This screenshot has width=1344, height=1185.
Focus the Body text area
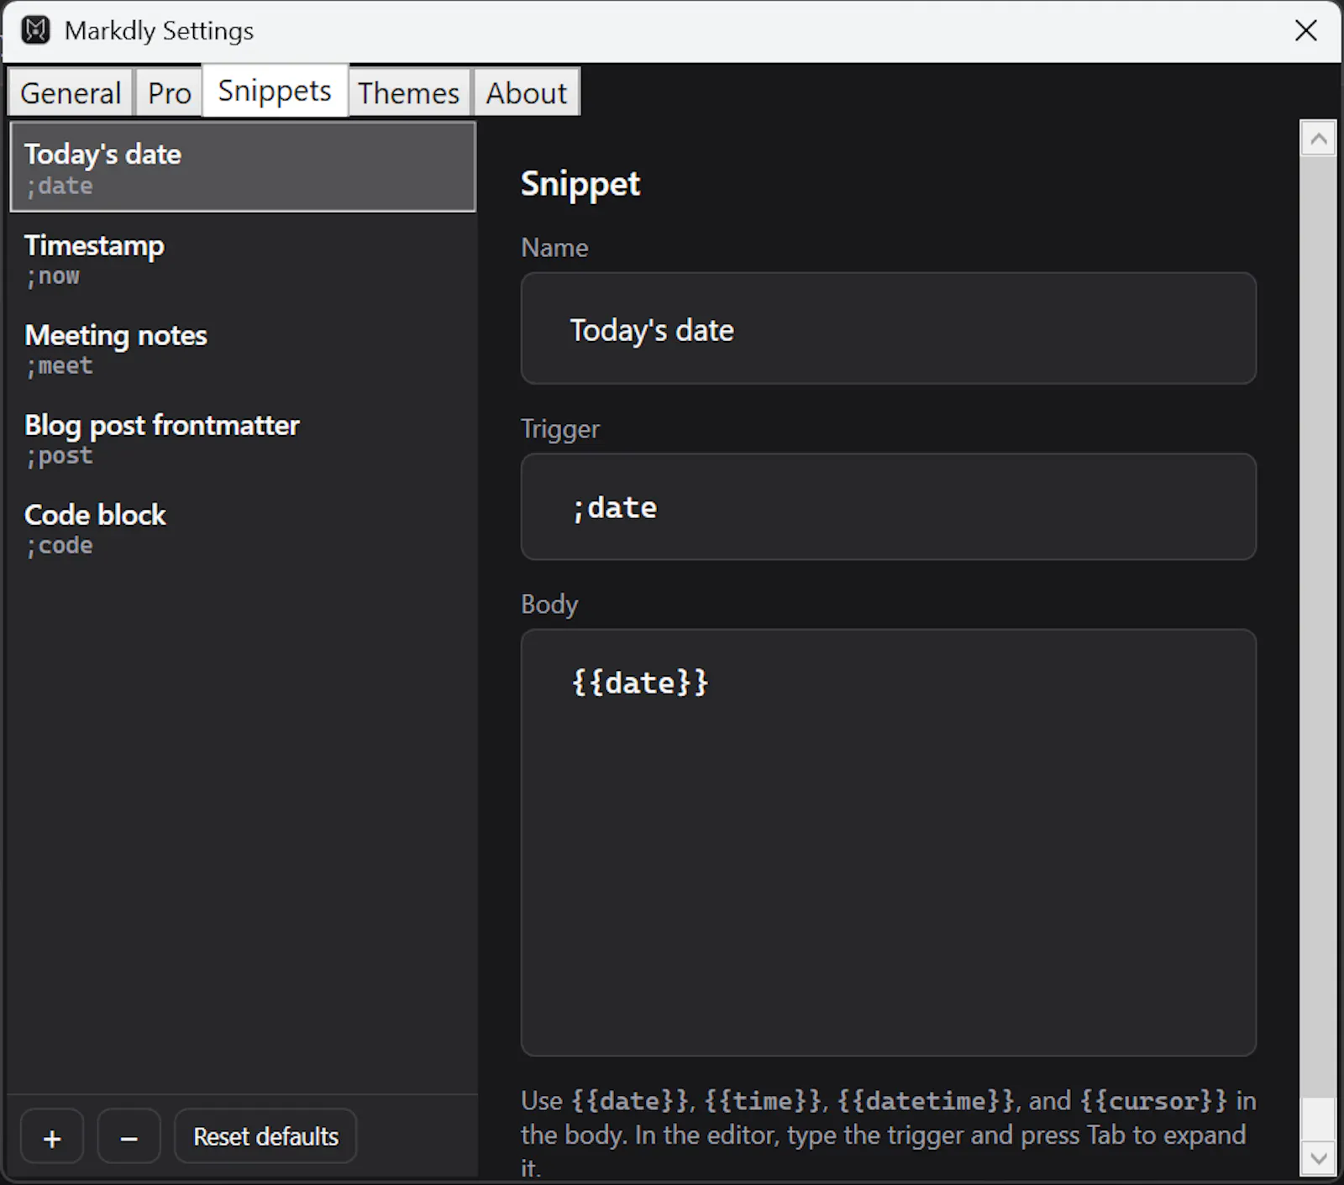[889, 842]
